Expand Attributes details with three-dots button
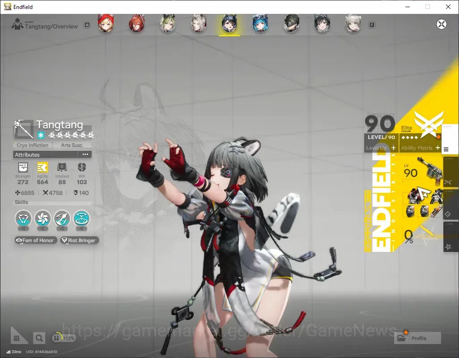Screen dimensions: 459x358 85,154
